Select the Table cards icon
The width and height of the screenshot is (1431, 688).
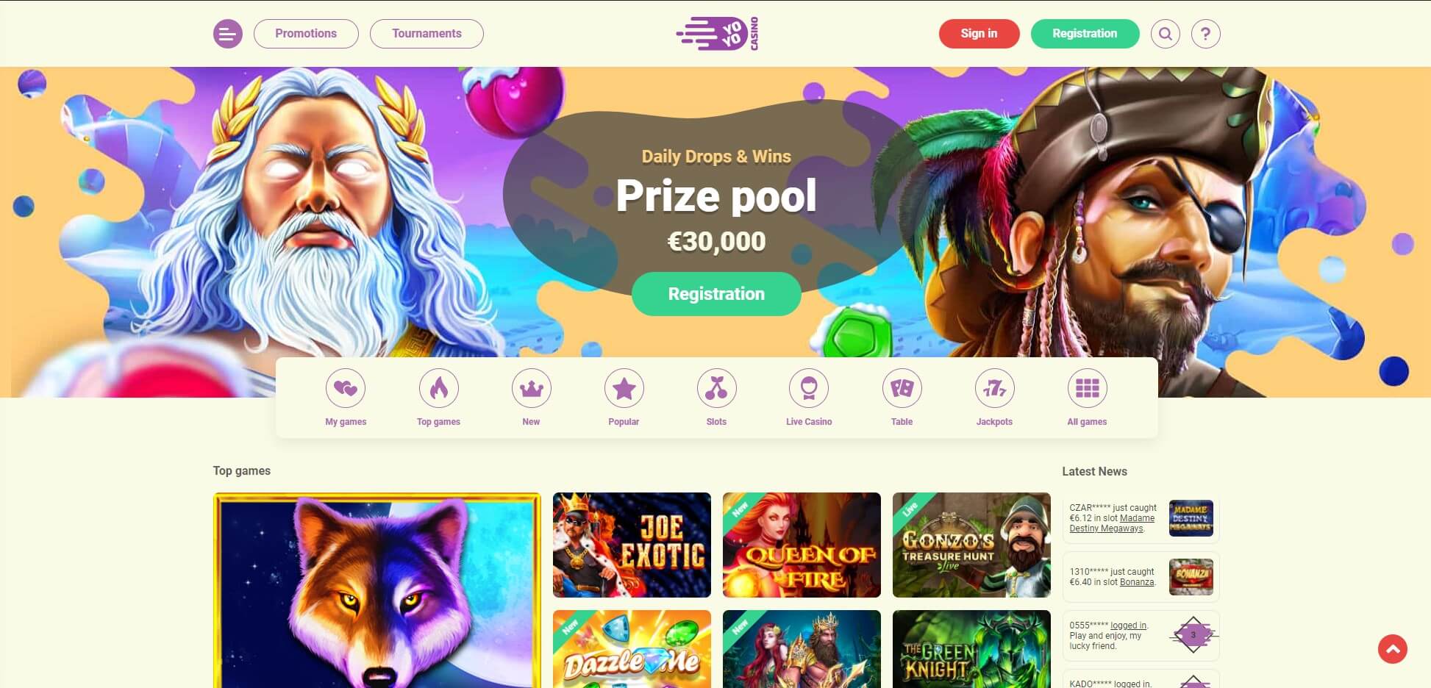902,388
